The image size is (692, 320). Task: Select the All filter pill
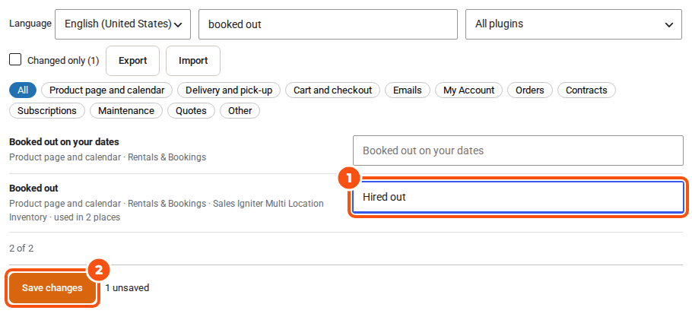[x=23, y=90]
